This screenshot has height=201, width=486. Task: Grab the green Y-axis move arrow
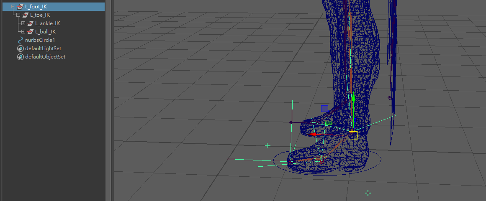(x=353, y=98)
